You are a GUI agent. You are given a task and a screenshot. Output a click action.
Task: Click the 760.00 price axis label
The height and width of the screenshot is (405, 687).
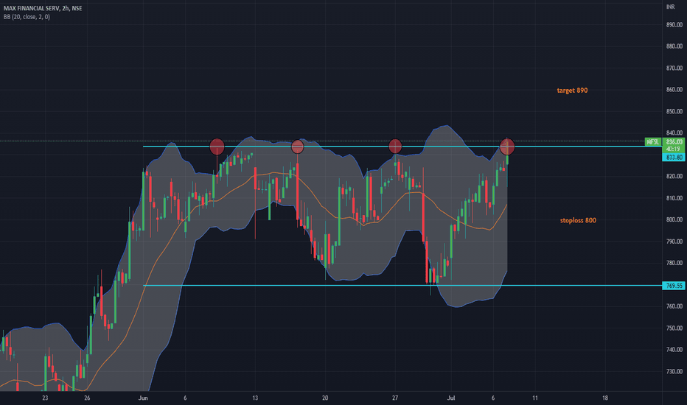pyautogui.click(x=674, y=306)
